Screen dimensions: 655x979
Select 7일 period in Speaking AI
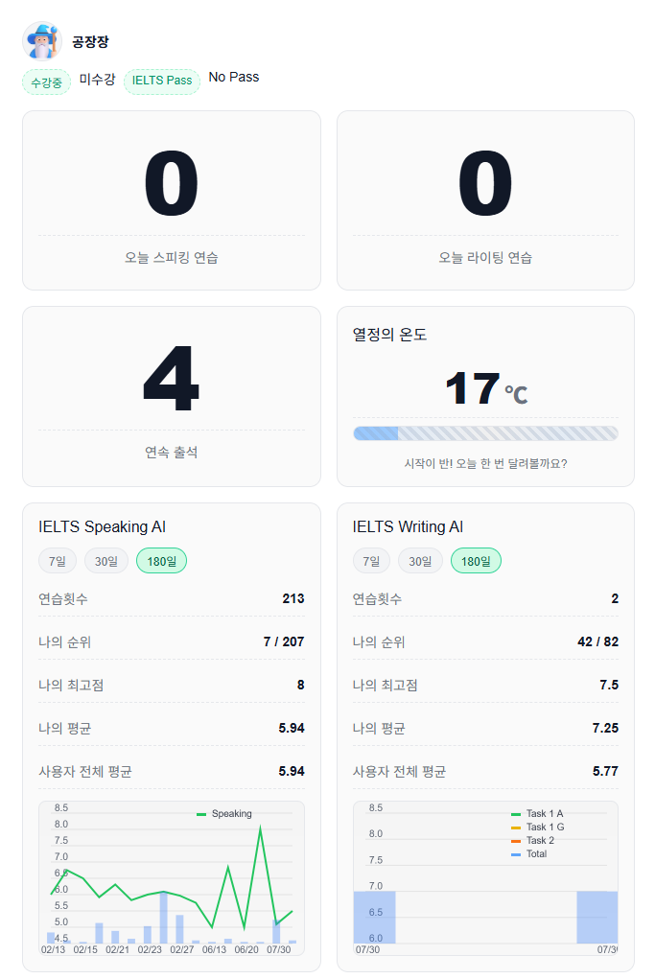58,561
